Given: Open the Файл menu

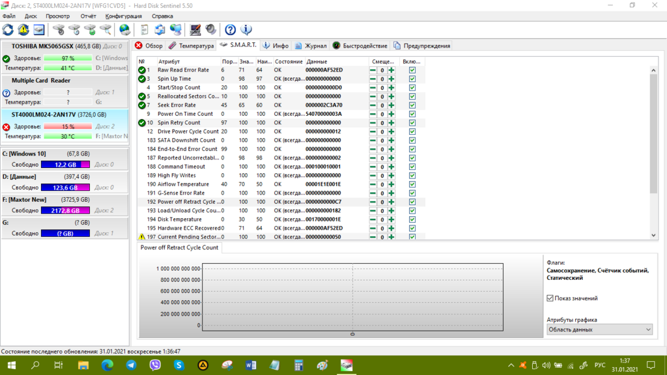Looking at the screenshot, I should (9, 16).
